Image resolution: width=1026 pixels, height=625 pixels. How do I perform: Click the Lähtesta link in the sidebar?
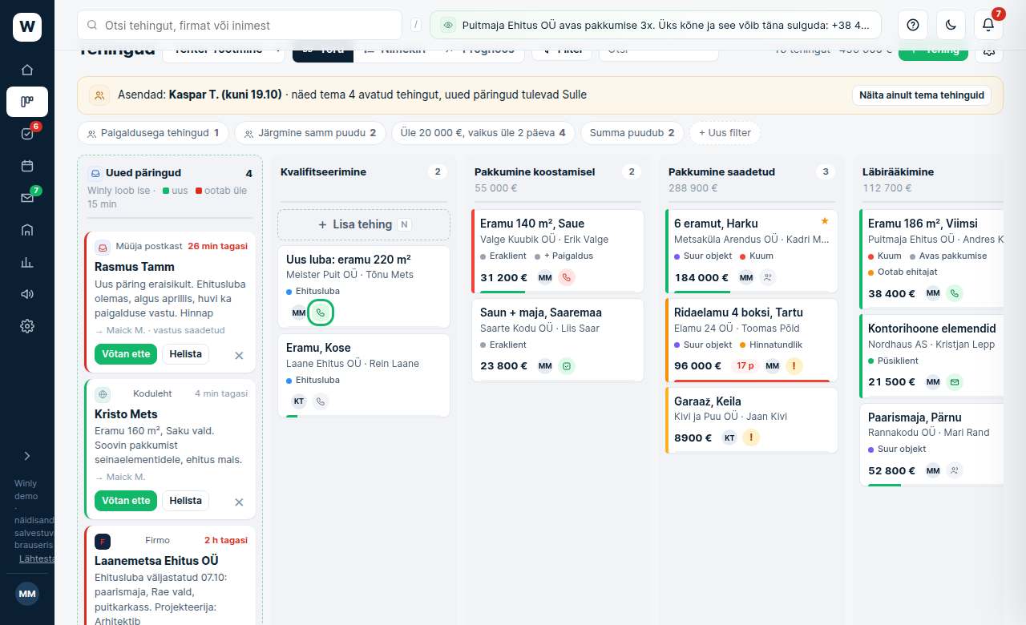[37, 558]
